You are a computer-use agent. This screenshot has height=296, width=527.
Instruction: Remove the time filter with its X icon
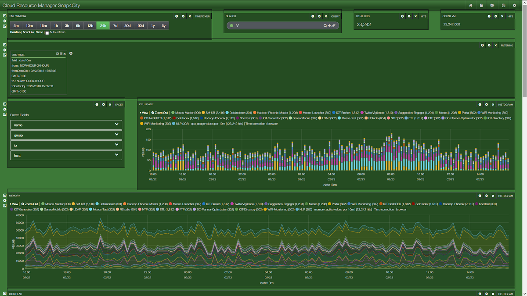click(65, 54)
